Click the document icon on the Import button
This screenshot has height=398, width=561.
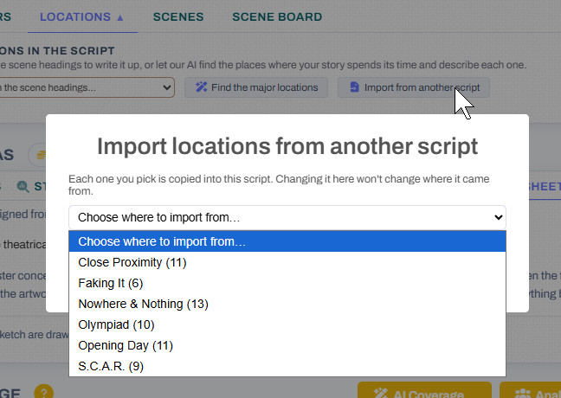pos(354,87)
